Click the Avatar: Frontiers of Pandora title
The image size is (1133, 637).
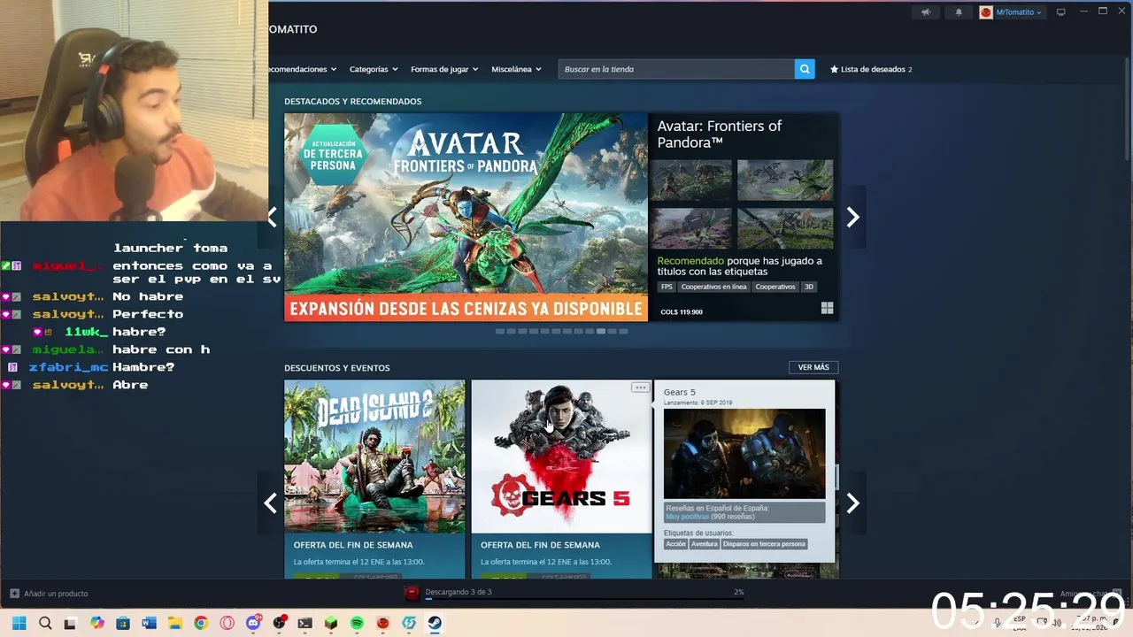pyautogui.click(x=720, y=134)
